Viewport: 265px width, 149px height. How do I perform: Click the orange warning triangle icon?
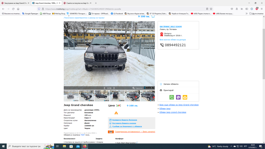pyautogui.click(x=116, y=113)
